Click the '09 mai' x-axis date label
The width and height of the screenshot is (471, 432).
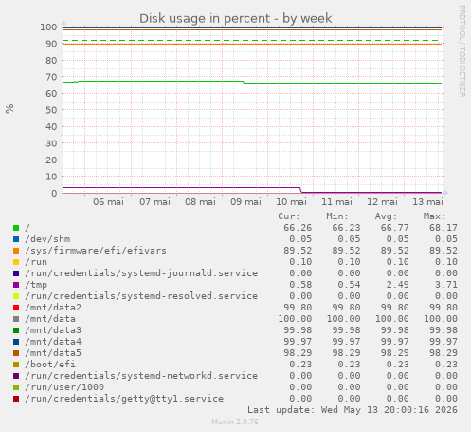tap(245, 202)
